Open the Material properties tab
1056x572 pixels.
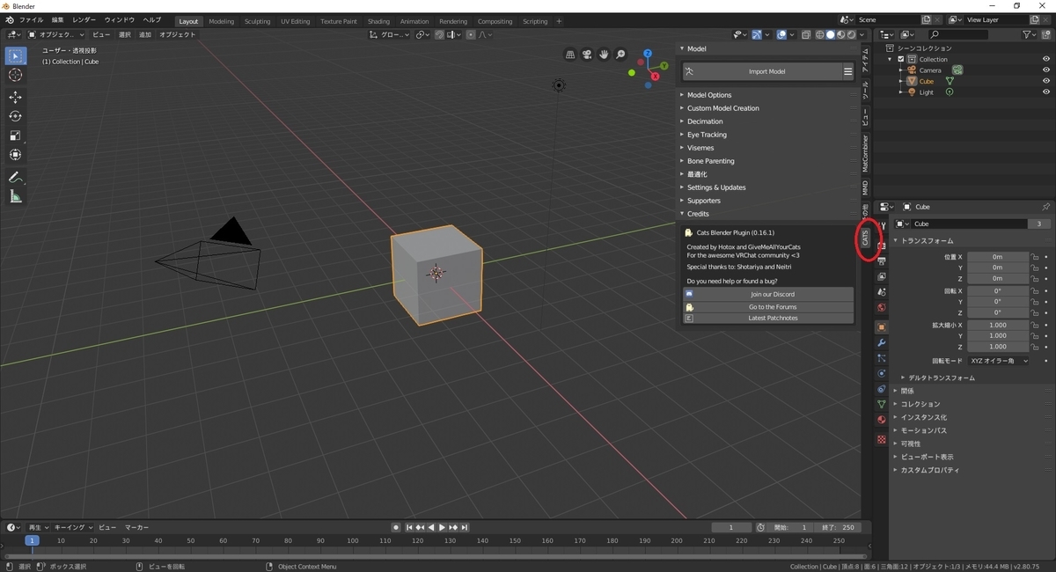(x=881, y=420)
